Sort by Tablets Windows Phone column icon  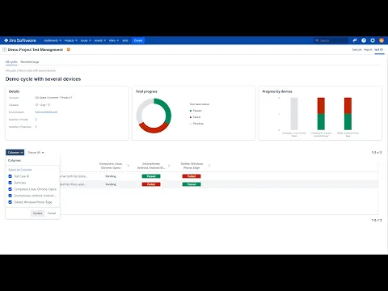coord(209,166)
